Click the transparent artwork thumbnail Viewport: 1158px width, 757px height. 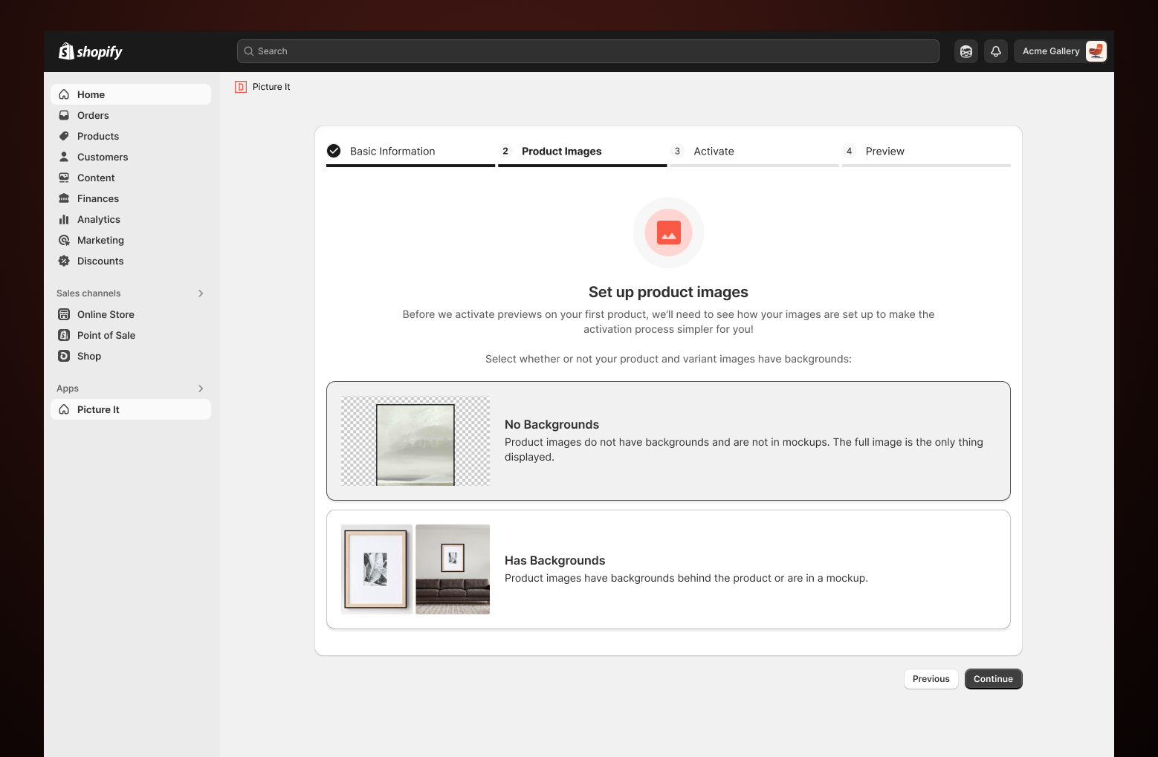coord(415,441)
